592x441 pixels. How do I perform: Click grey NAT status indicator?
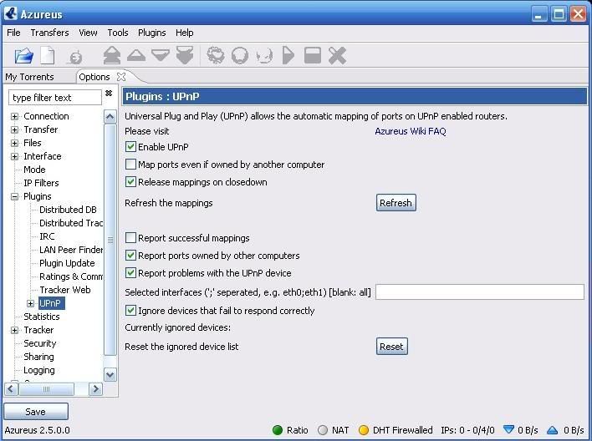click(x=323, y=430)
